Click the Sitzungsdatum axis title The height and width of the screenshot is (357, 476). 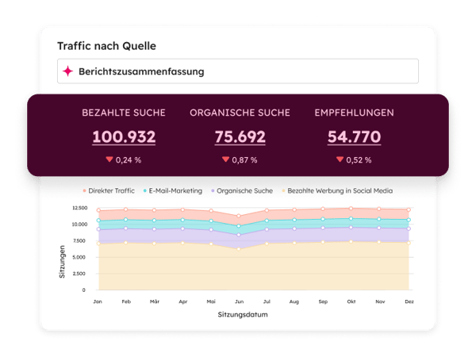coord(243,314)
